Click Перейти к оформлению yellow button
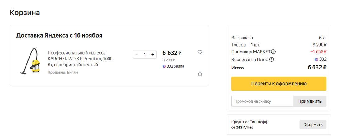339x138 pixels. tap(279, 84)
